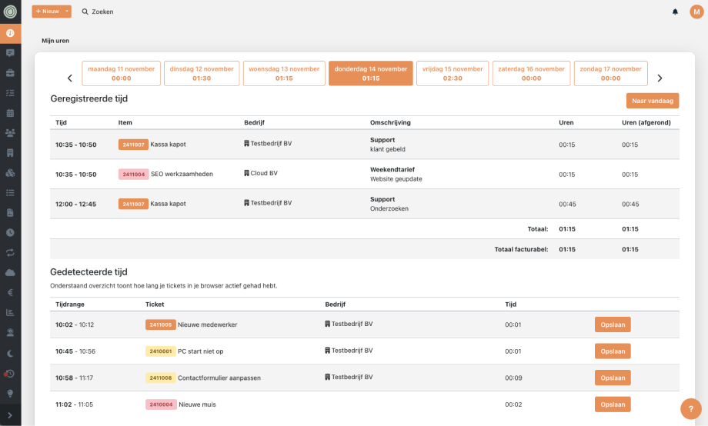Click the calendar icon in sidebar

point(10,113)
